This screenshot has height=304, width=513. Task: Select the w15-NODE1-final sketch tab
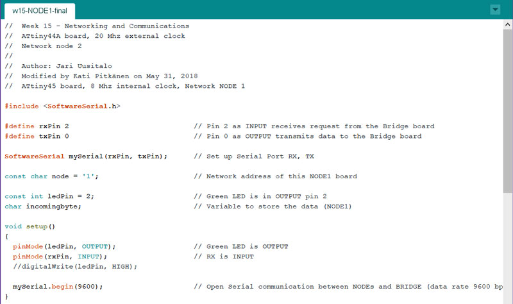[40, 11]
